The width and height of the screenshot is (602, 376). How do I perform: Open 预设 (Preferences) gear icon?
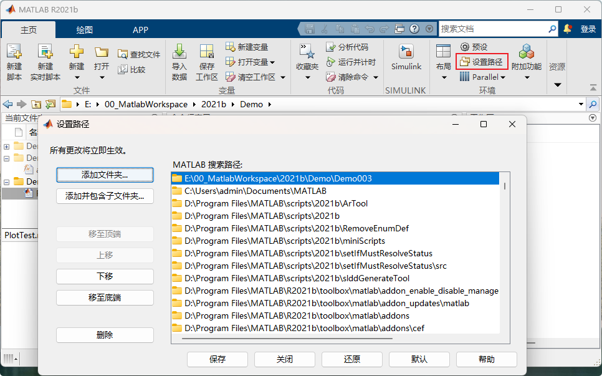(x=465, y=47)
